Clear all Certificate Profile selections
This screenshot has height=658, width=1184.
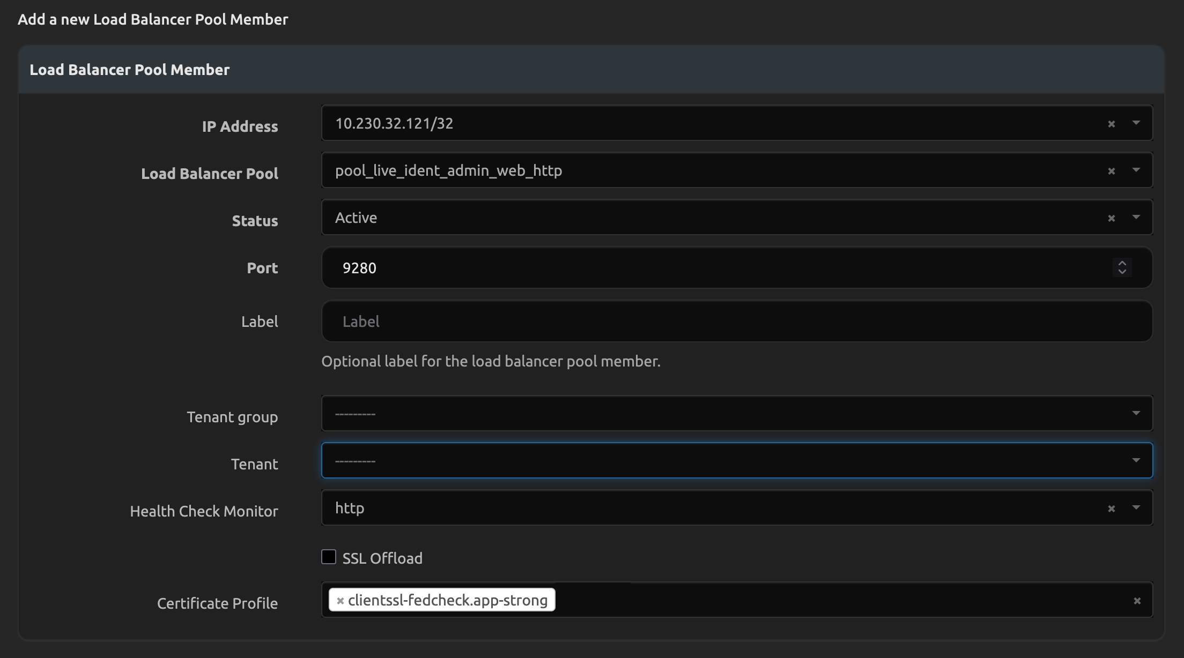point(1137,601)
